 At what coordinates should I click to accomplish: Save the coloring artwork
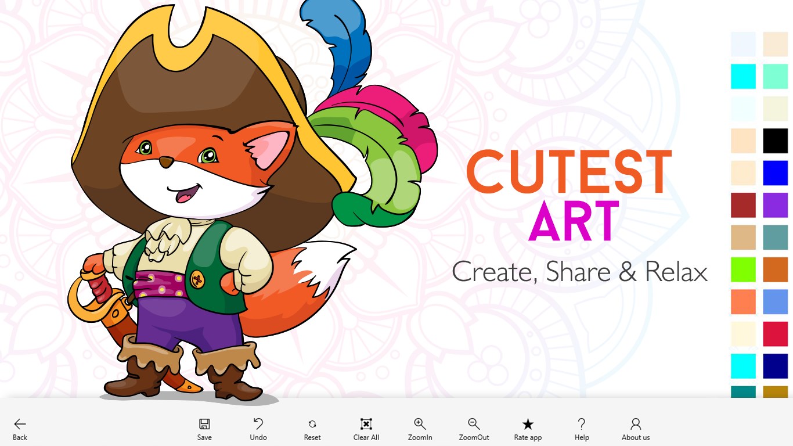click(204, 429)
